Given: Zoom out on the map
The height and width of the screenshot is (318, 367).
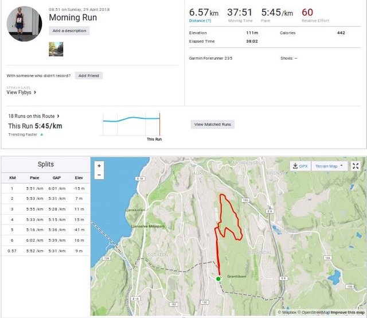Looking at the screenshot, I should (x=99, y=175).
